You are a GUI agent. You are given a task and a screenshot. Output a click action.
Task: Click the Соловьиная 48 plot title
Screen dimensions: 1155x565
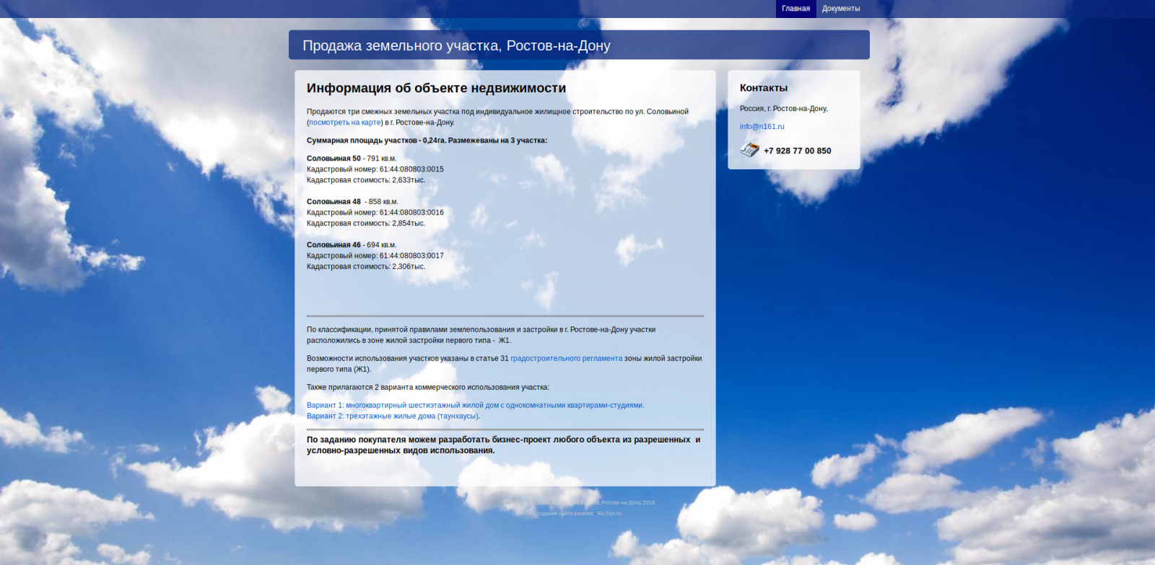click(x=334, y=202)
